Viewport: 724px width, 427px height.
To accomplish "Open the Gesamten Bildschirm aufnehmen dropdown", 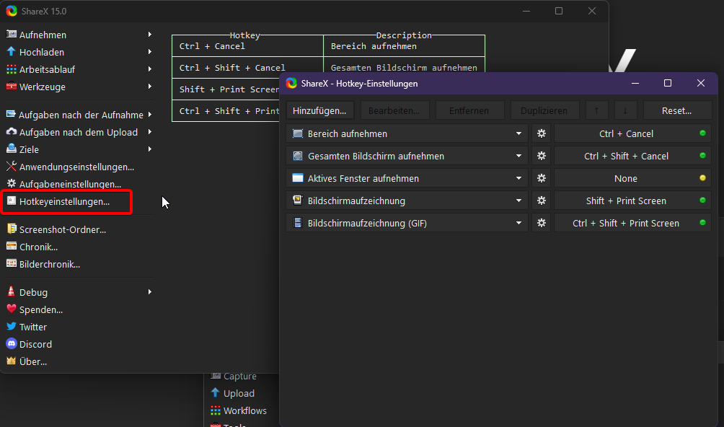I will 518,156.
